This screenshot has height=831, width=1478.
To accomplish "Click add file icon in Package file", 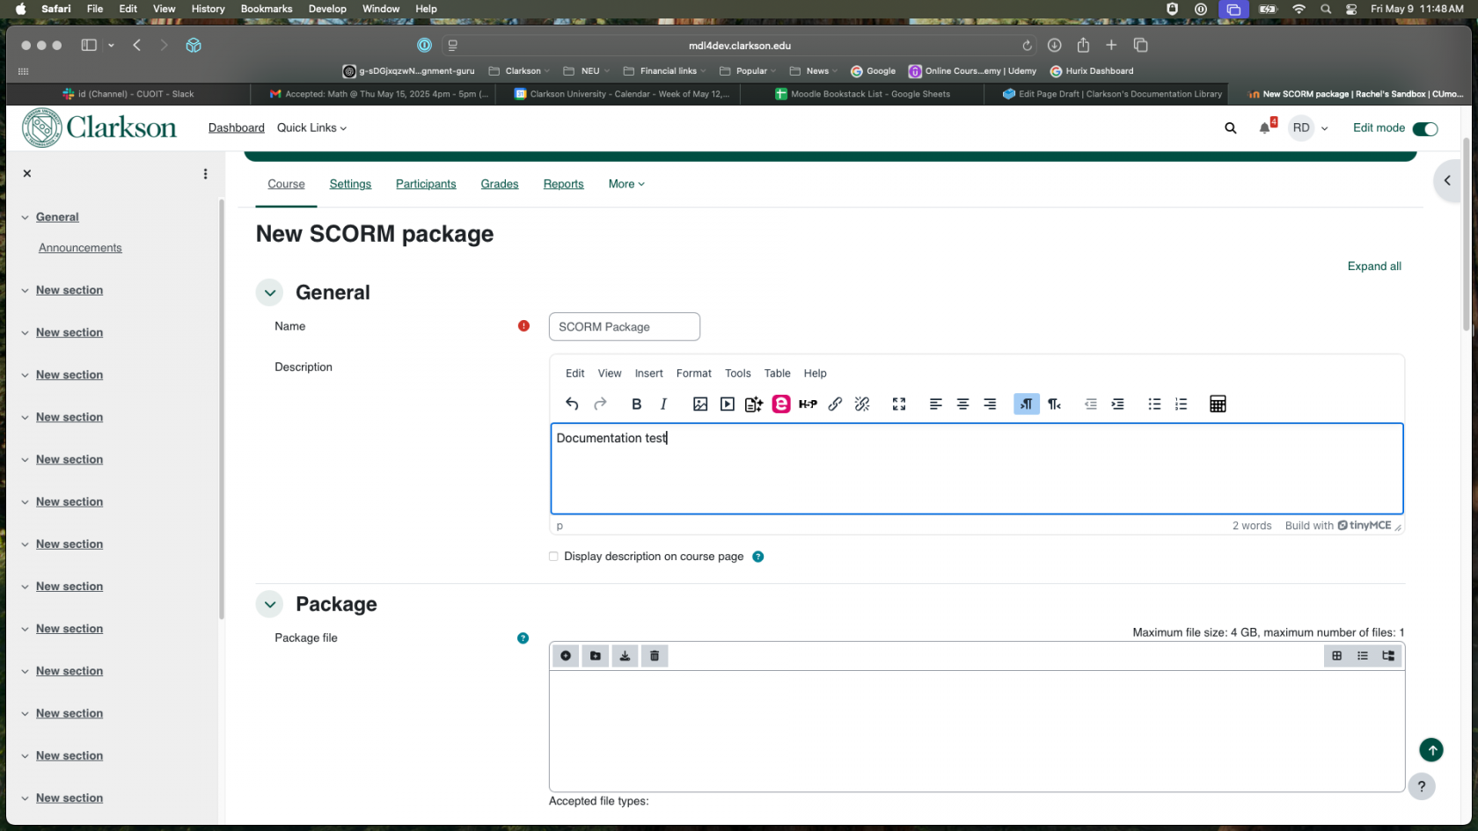I will point(566,656).
